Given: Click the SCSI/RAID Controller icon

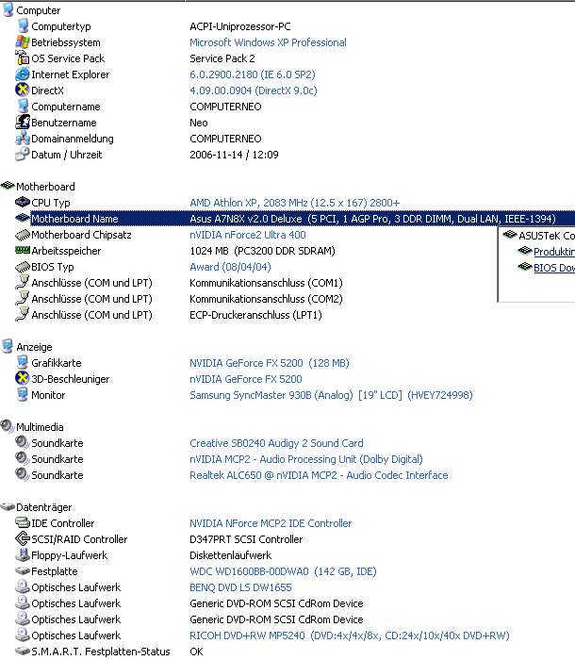Looking at the screenshot, I should point(23,538).
